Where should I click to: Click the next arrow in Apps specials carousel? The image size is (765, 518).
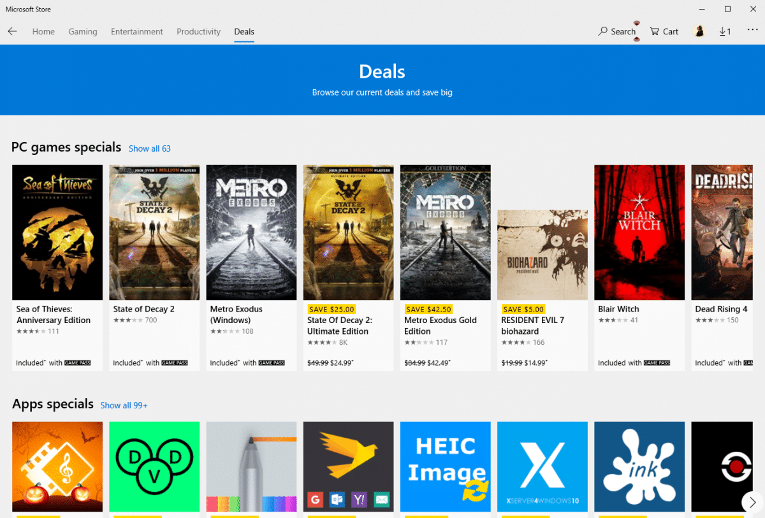click(x=752, y=501)
